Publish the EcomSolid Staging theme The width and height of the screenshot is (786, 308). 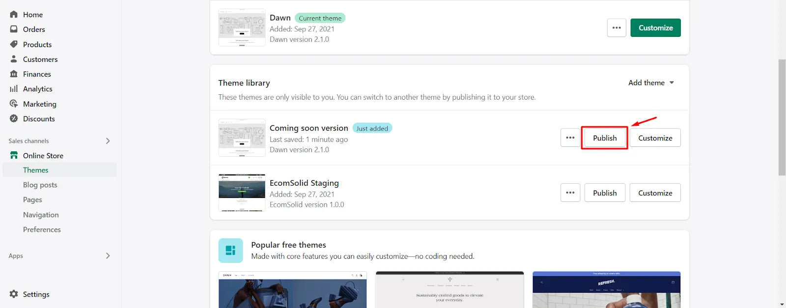[605, 193]
